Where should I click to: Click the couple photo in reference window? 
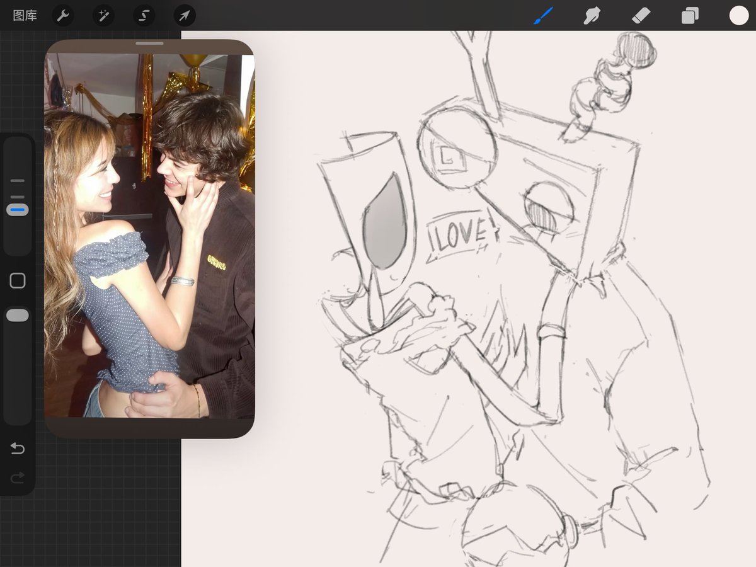pos(149,236)
